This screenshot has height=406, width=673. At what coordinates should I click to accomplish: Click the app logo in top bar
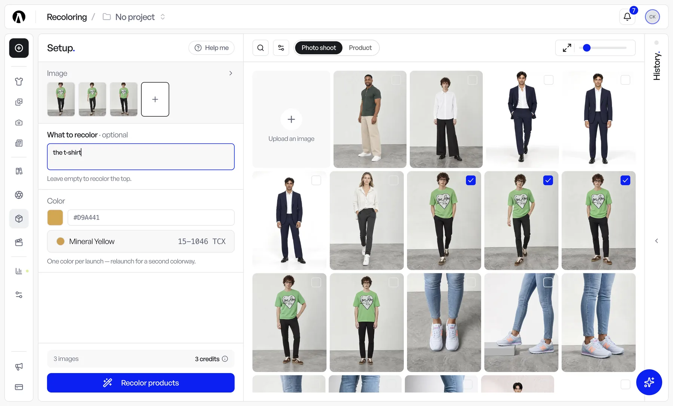19,17
